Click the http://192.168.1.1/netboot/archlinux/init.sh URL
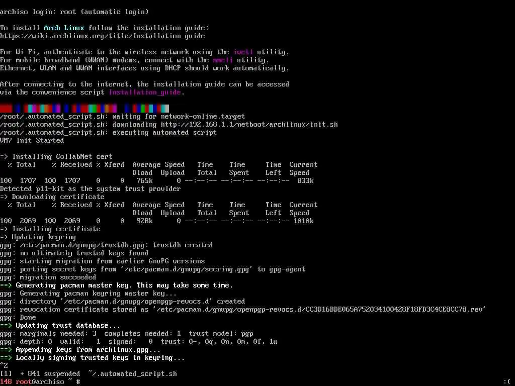Viewport: 515px width, 386px height. click(x=249, y=125)
